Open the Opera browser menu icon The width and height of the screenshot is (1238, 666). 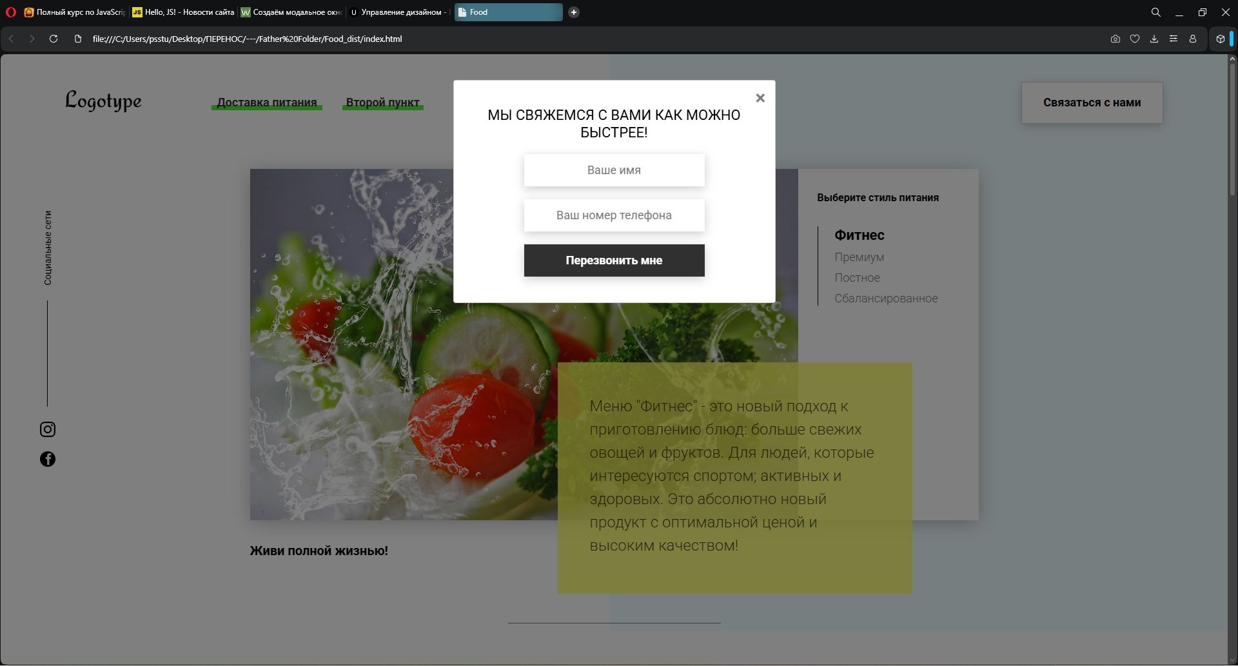point(11,12)
